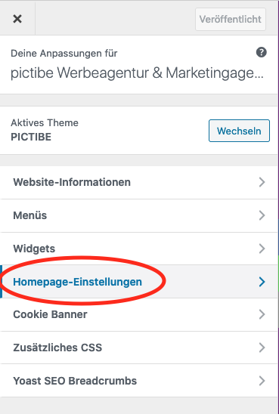Open the Cookie Banner section
Screen dimensions: 279x414
(139, 314)
